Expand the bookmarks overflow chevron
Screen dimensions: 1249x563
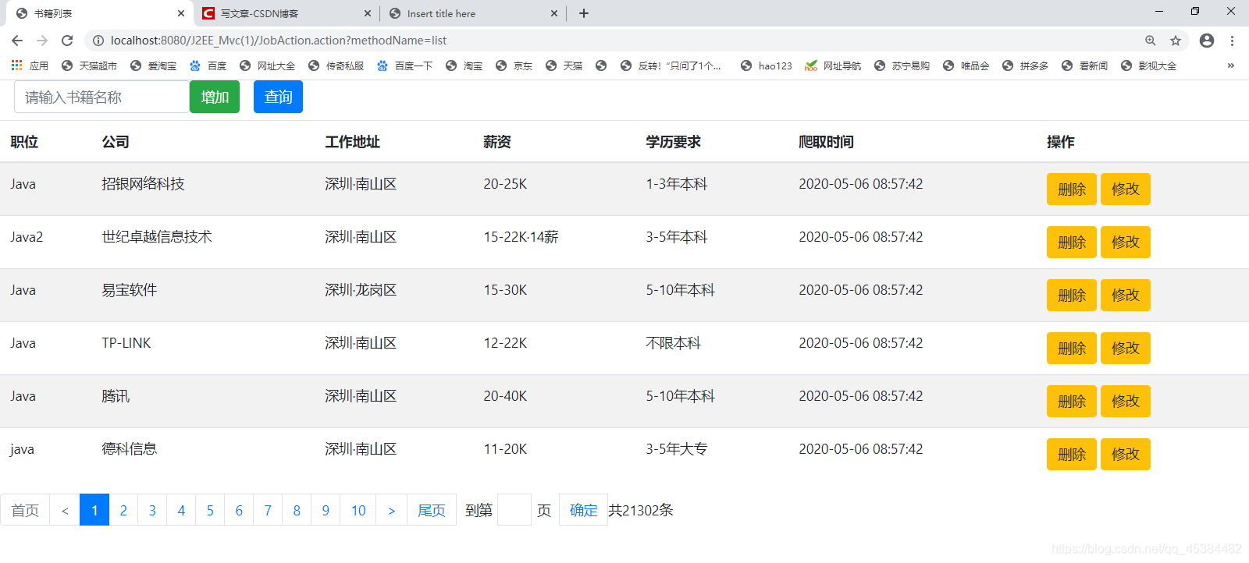coord(1231,66)
